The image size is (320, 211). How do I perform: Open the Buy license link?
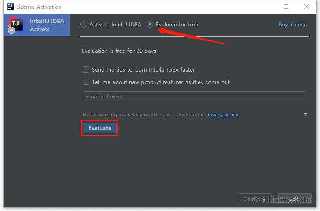(x=293, y=25)
